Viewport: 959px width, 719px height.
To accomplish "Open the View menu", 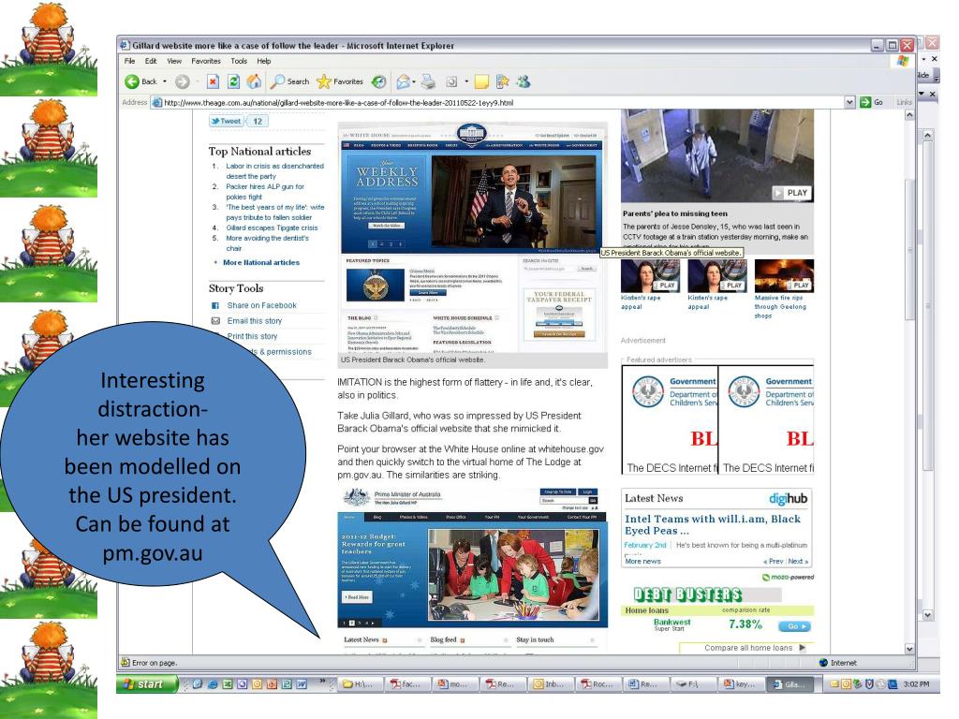I will tap(174, 61).
